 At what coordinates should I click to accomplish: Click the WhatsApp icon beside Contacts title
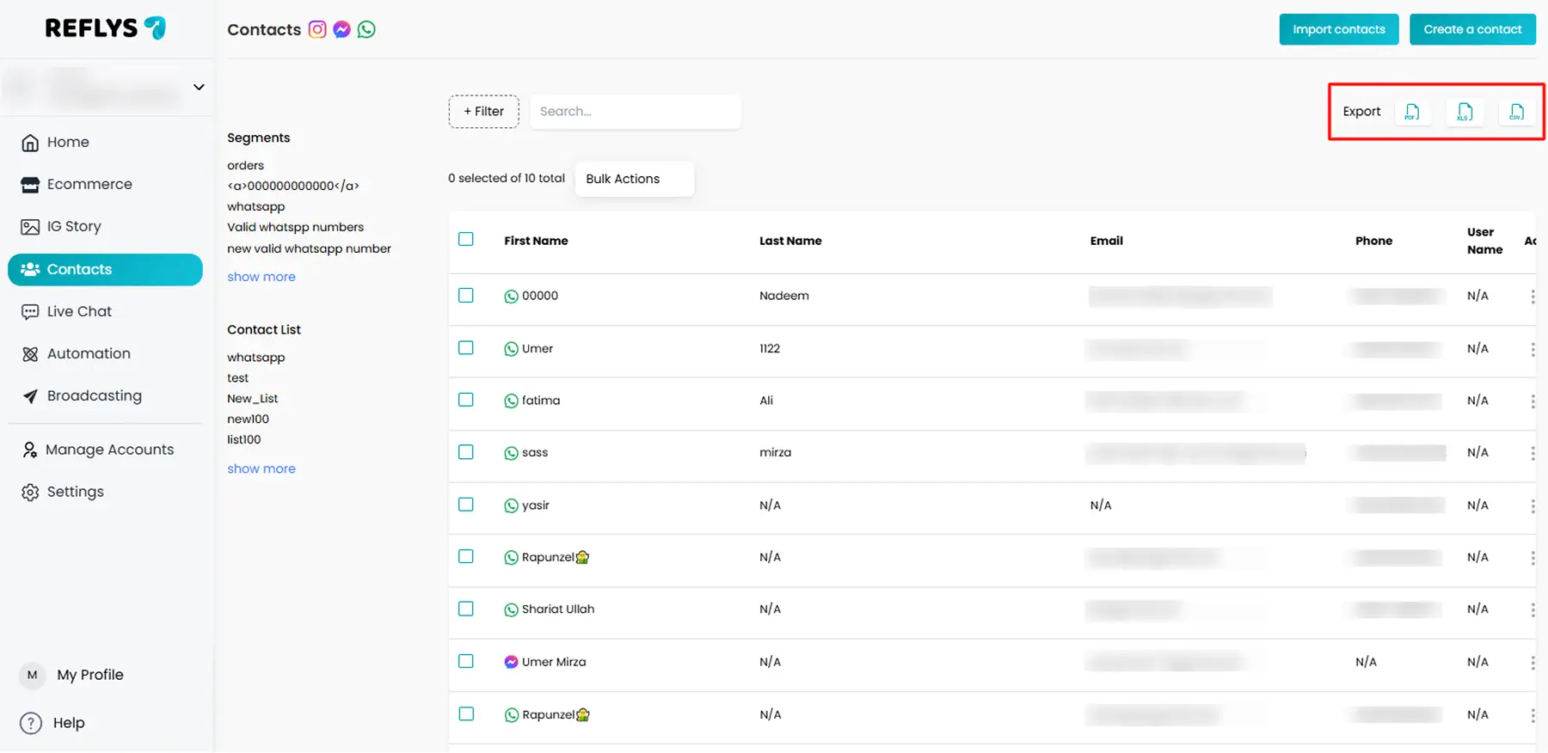[366, 29]
